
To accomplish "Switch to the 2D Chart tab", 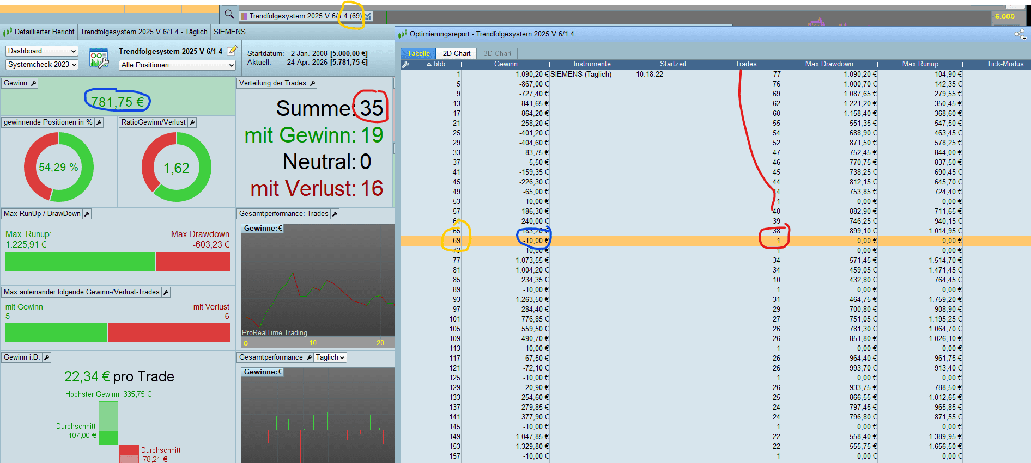I will coord(456,53).
